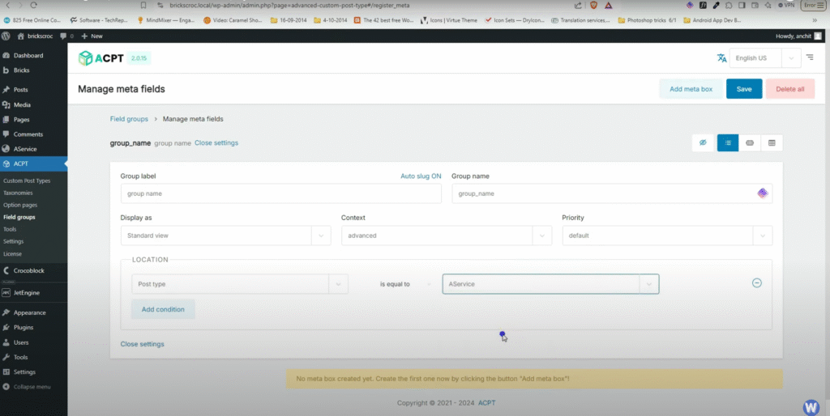Open the hamburger menu beside English US

point(810,57)
